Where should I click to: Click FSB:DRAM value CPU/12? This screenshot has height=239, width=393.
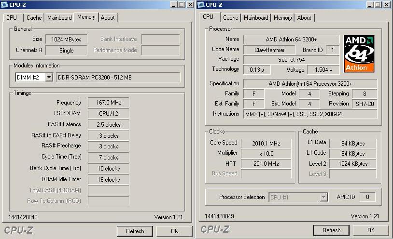point(109,114)
